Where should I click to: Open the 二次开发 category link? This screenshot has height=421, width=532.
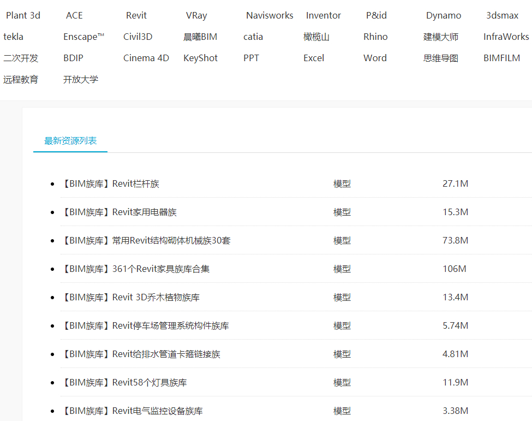(21, 58)
